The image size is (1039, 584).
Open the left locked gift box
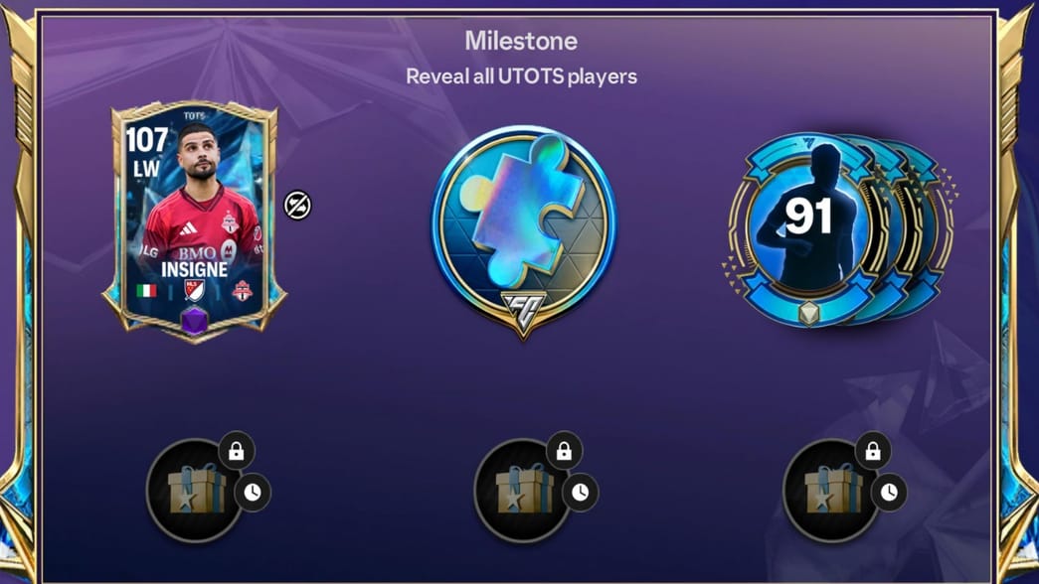(x=196, y=491)
